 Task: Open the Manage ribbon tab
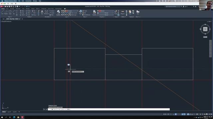point(28,9)
